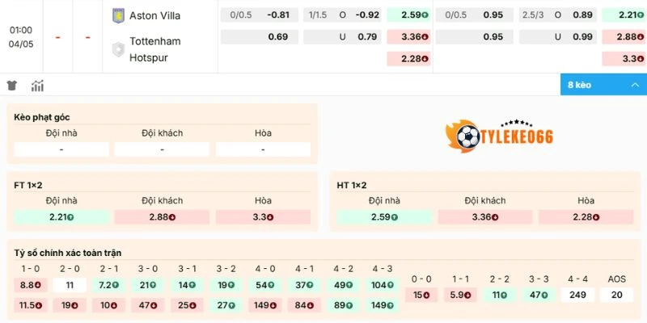Select HT 1×2 home odds 2.59

point(384,217)
